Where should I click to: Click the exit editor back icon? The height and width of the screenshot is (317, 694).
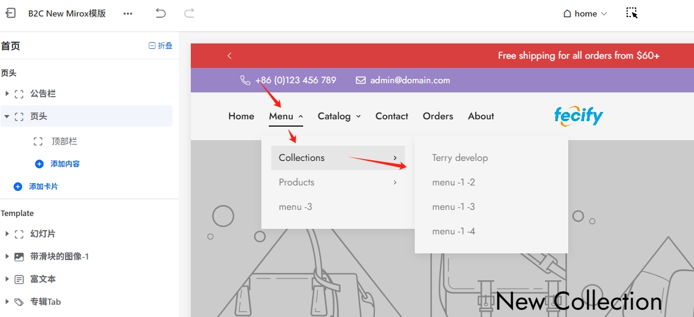[10, 13]
